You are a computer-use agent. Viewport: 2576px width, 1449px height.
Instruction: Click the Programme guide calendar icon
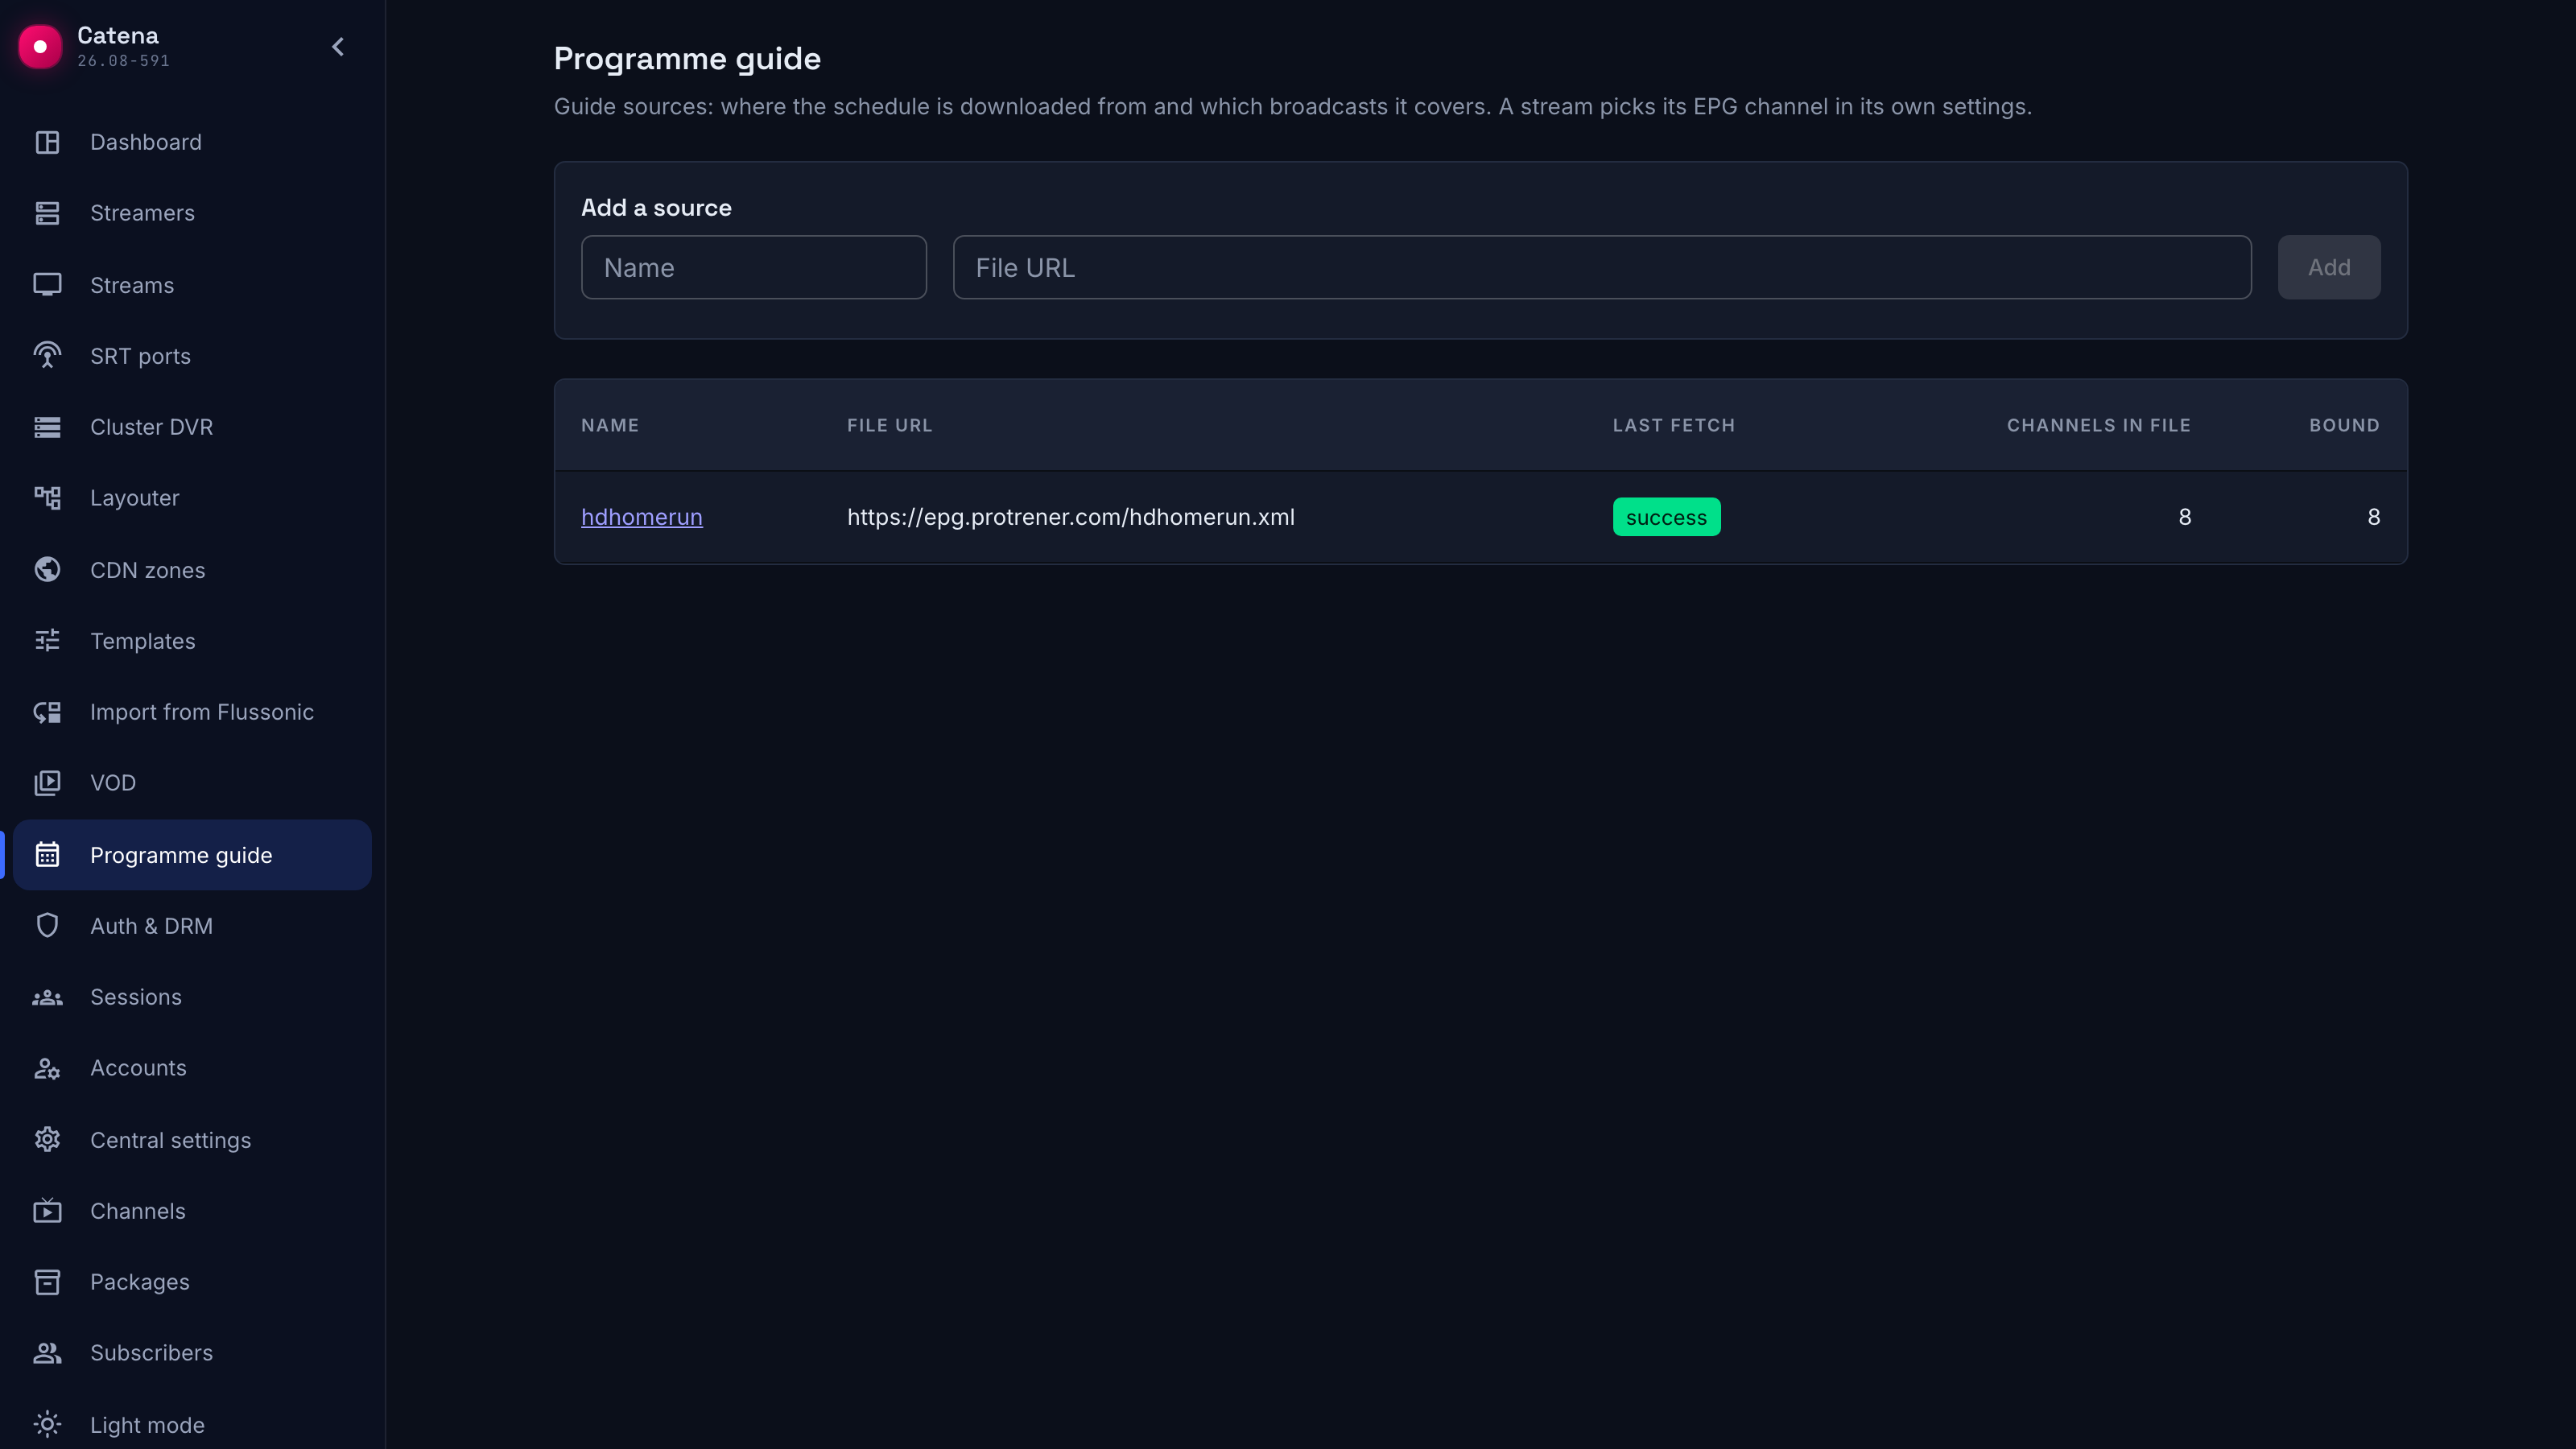click(x=47, y=855)
